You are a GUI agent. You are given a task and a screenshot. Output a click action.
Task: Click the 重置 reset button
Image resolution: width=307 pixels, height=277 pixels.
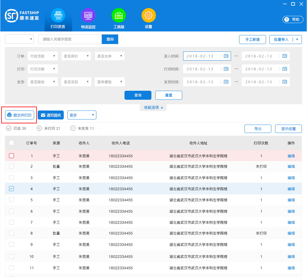tap(168, 95)
